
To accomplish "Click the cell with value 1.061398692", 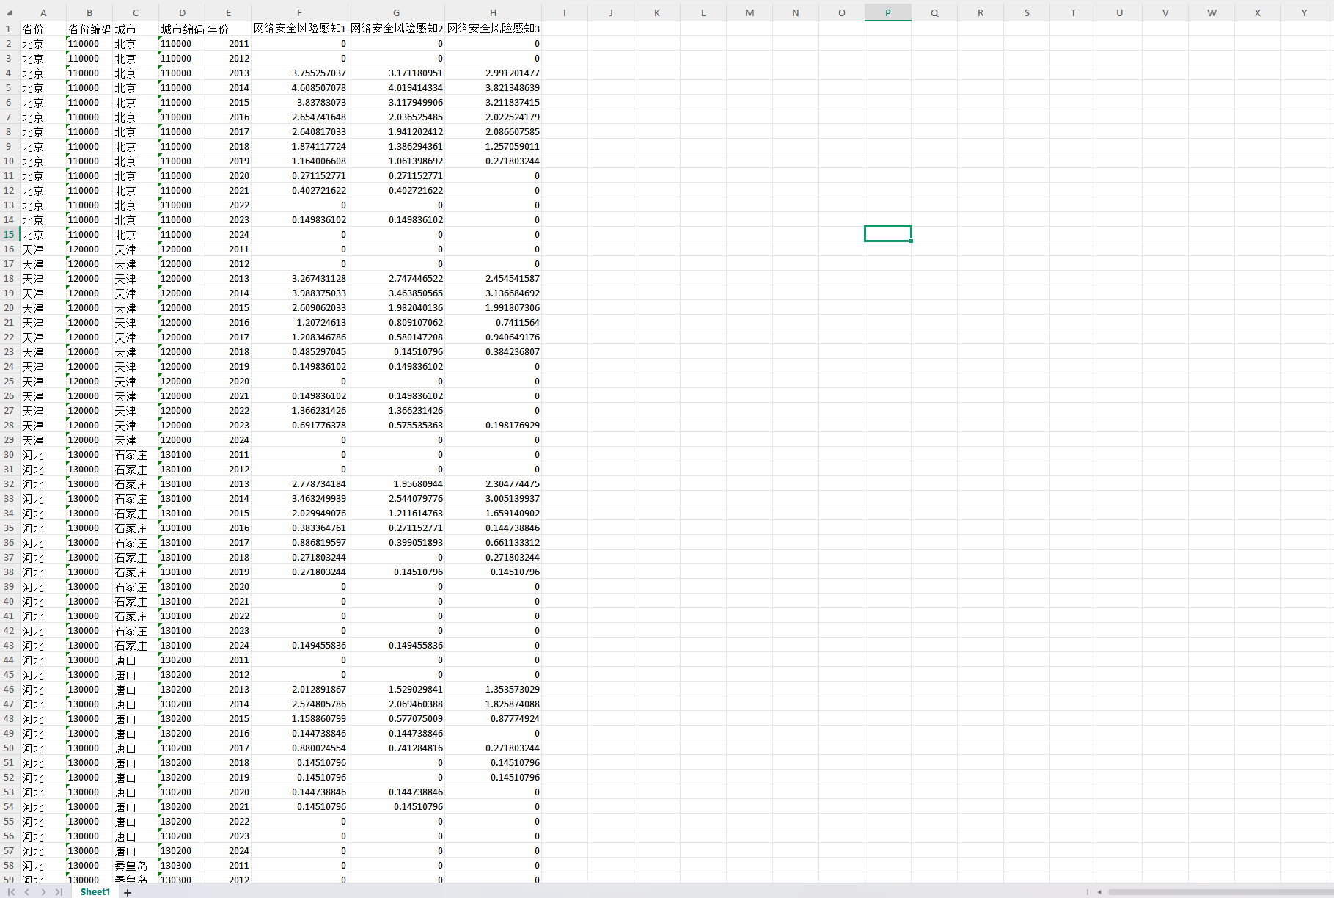I will pos(396,161).
